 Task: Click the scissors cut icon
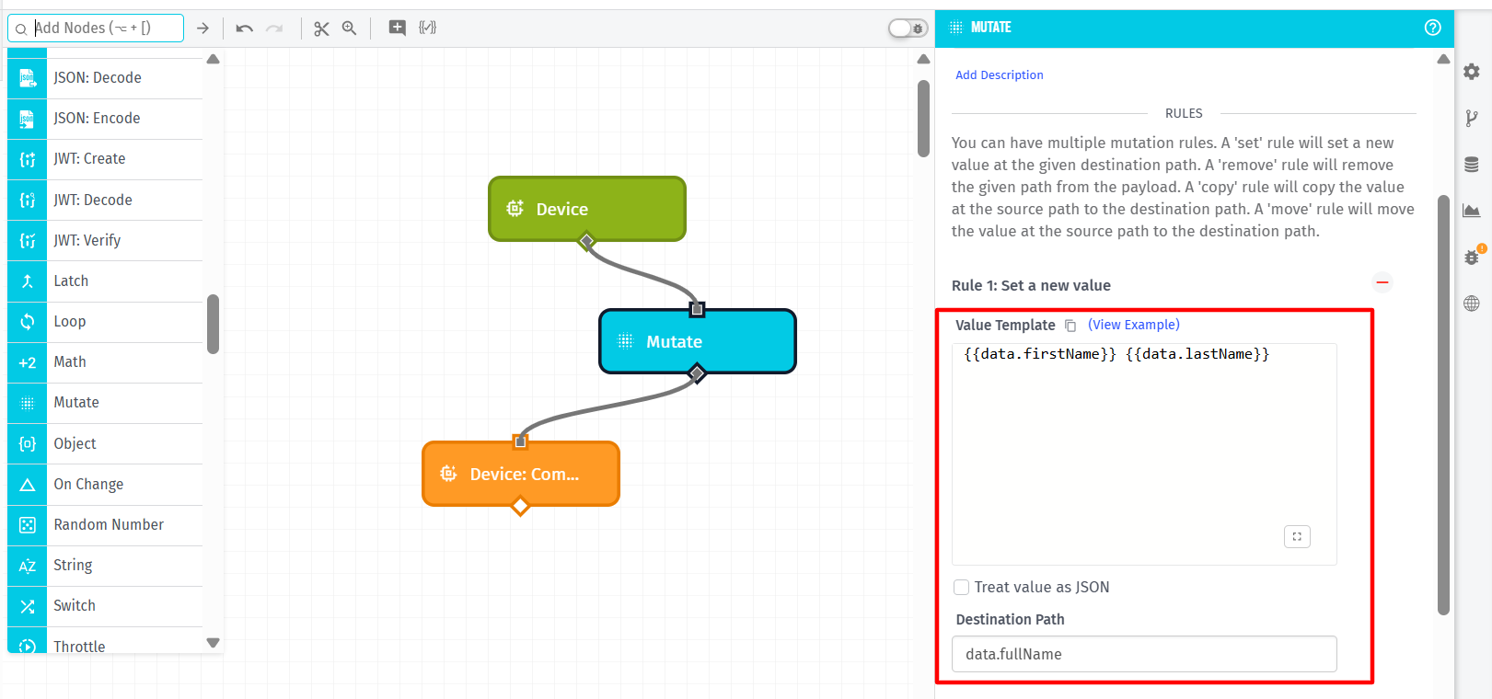point(321,29)
